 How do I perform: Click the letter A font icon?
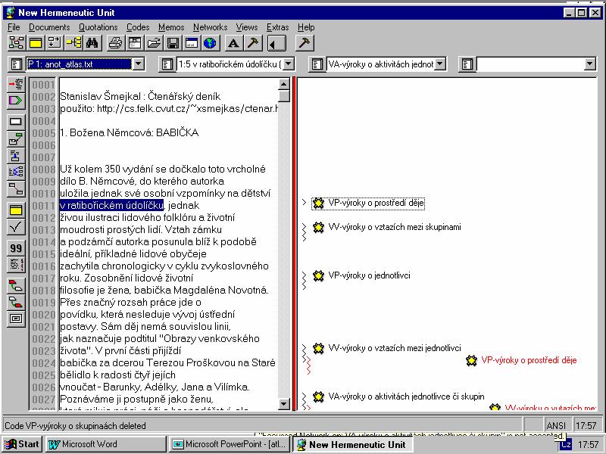[233, 43]
